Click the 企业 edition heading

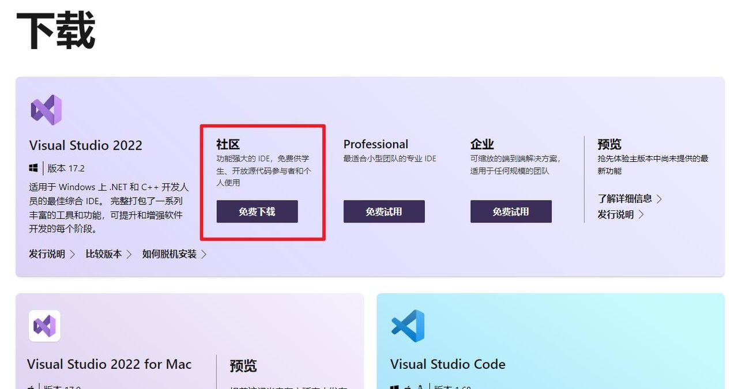coord(482,144)
